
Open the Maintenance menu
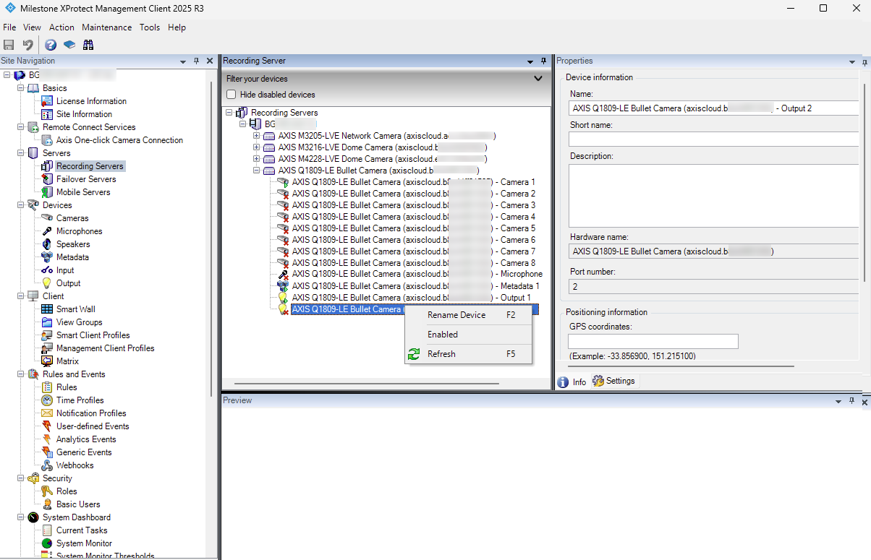[x=106, y=27]
